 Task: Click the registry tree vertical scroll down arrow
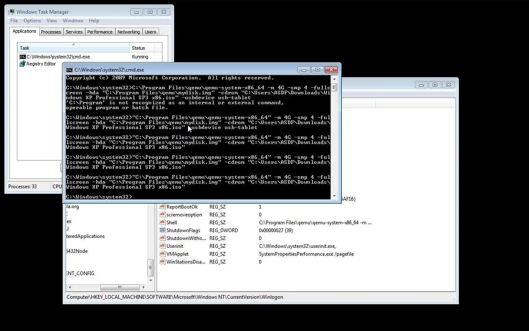coord(151,280)
